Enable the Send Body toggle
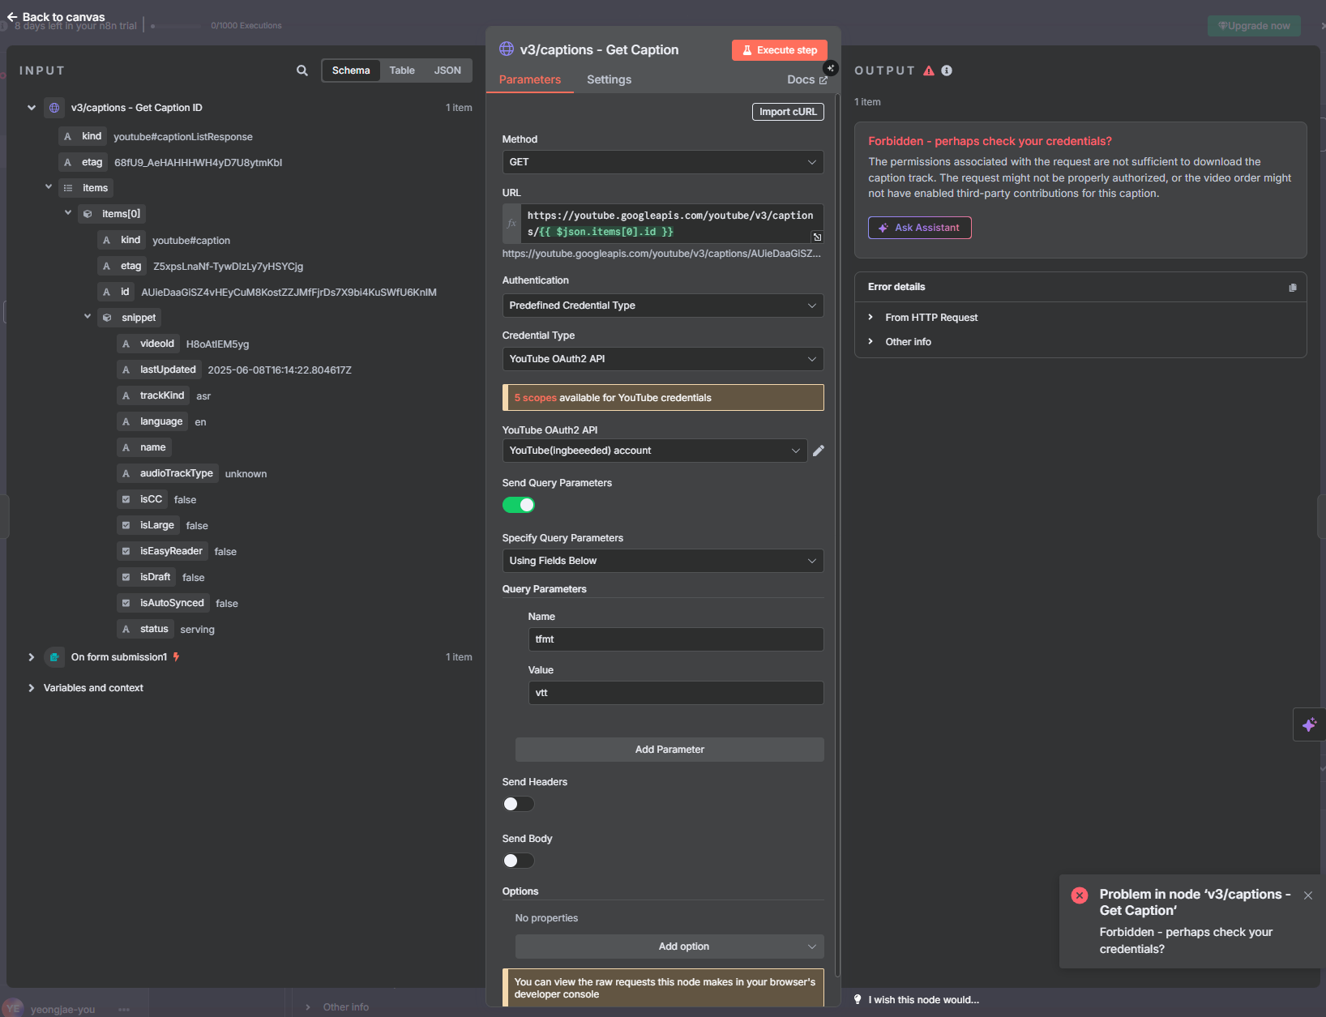The width and height of the screenshot is (1326, 1017). (519, 861)
